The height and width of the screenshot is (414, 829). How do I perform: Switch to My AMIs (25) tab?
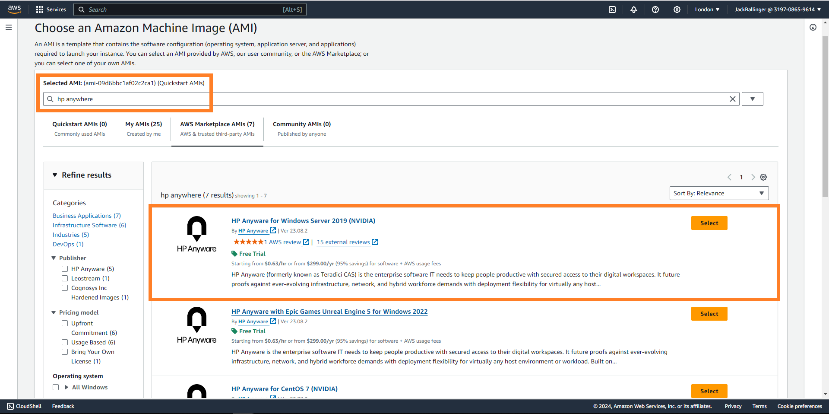tap(144, 129)
